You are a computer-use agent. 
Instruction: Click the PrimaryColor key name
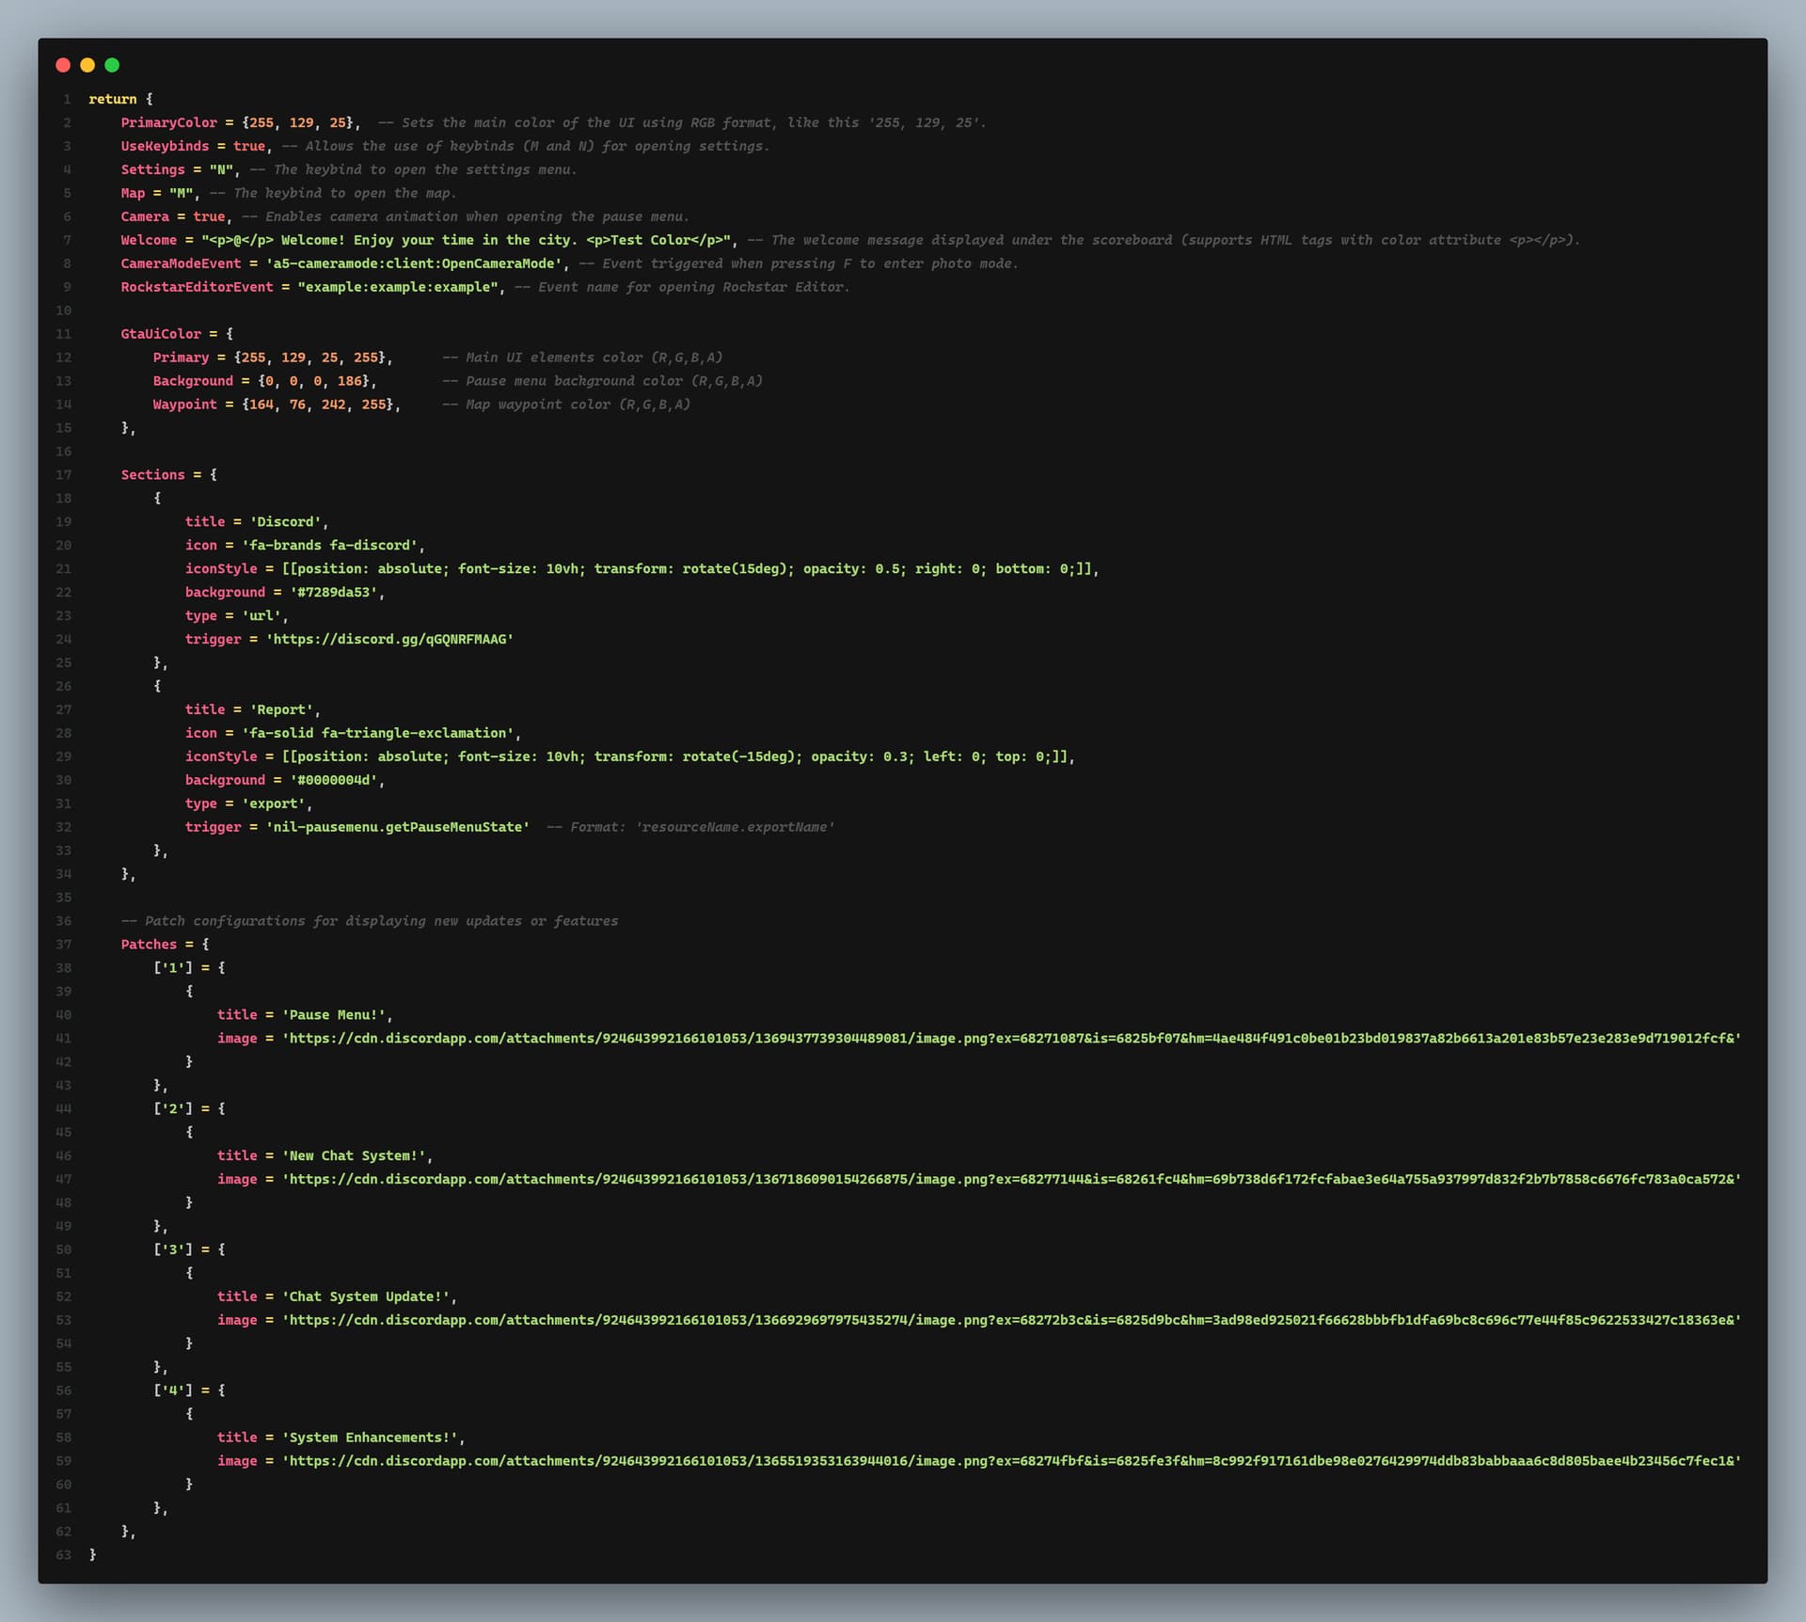168,123
